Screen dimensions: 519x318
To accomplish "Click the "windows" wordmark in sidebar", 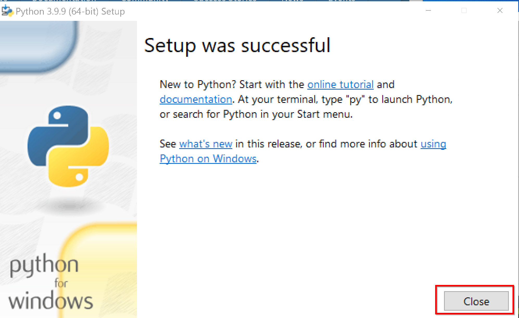I will (x=51, y=301).
